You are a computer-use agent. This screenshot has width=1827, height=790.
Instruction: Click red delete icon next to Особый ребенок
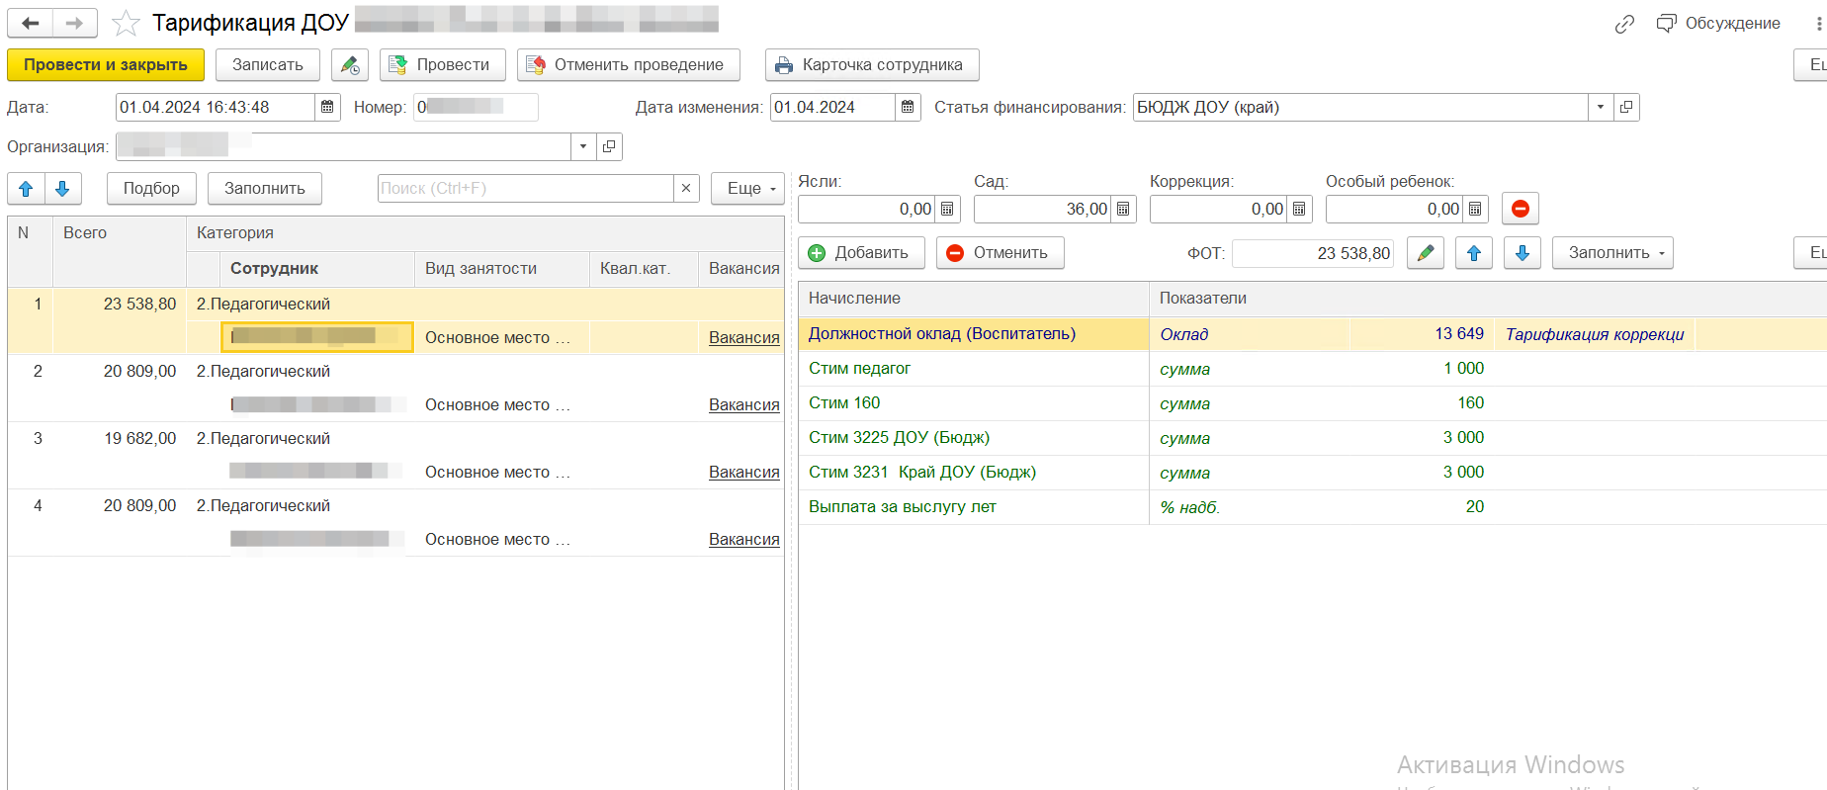point(1520,209)
